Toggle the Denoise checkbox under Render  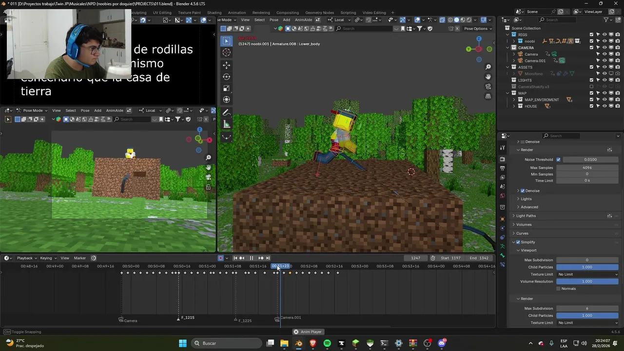coord(523,191)
